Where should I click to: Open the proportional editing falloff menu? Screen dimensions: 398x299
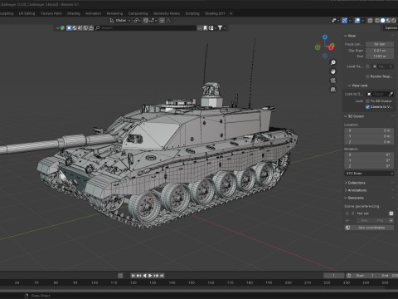tap(168, 21)
